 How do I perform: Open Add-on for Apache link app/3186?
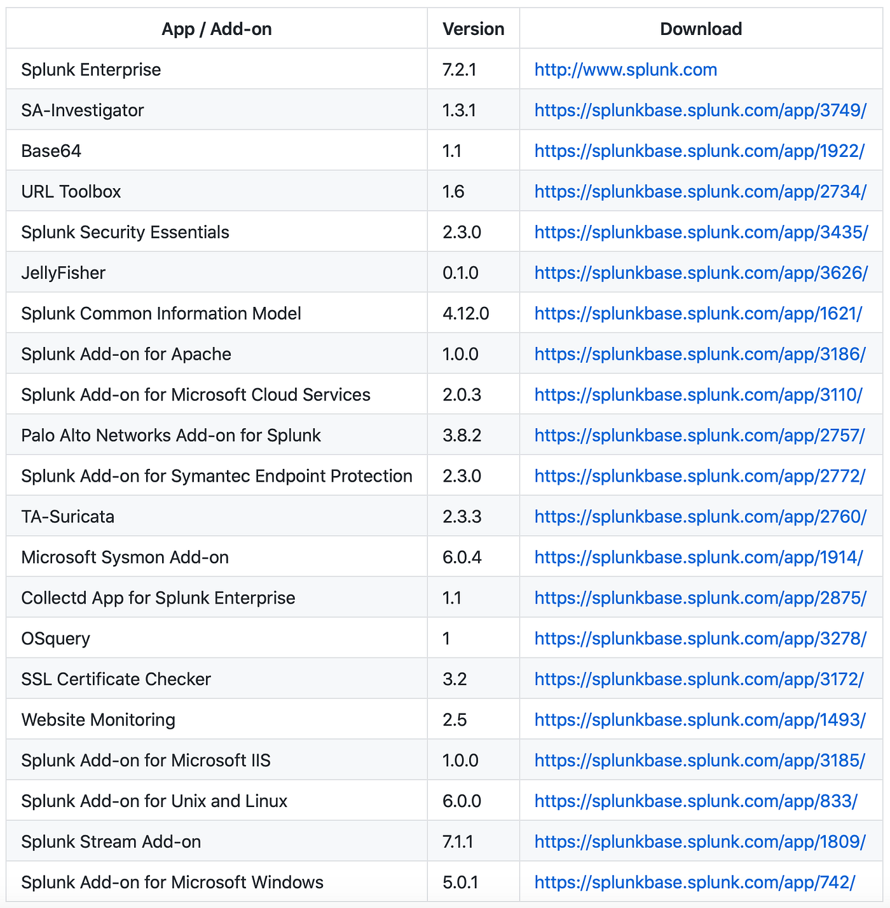pos(700,354)
